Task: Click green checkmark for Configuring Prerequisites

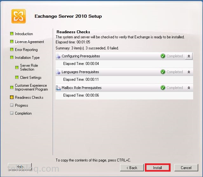Action: [x=163, y=56]
